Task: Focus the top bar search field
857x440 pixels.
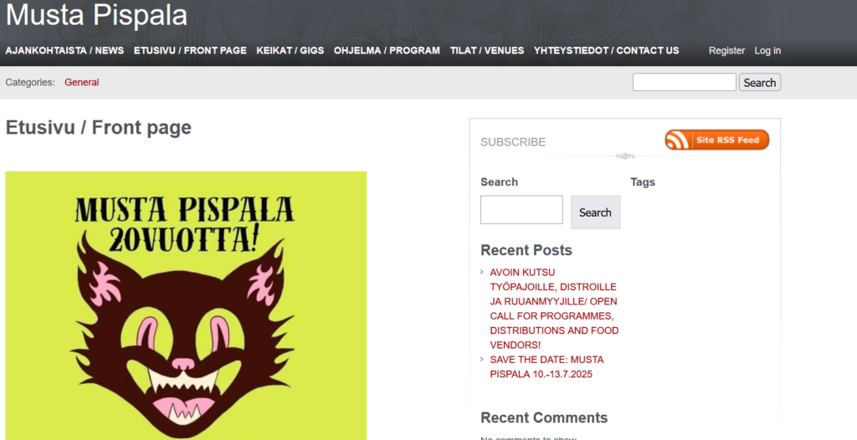Action: [685, 82]
